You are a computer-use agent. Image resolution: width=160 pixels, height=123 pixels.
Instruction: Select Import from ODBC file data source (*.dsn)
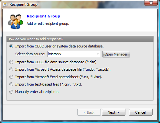tap(11, 62)
